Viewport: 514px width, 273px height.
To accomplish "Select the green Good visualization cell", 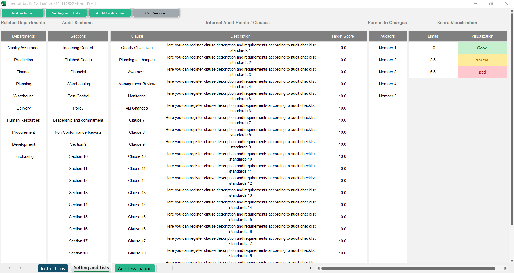I will pyautogui.click(x=482, y=48).
